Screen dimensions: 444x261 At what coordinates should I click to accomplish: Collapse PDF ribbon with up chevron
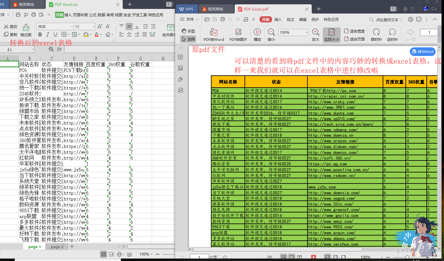pos(435,19)
